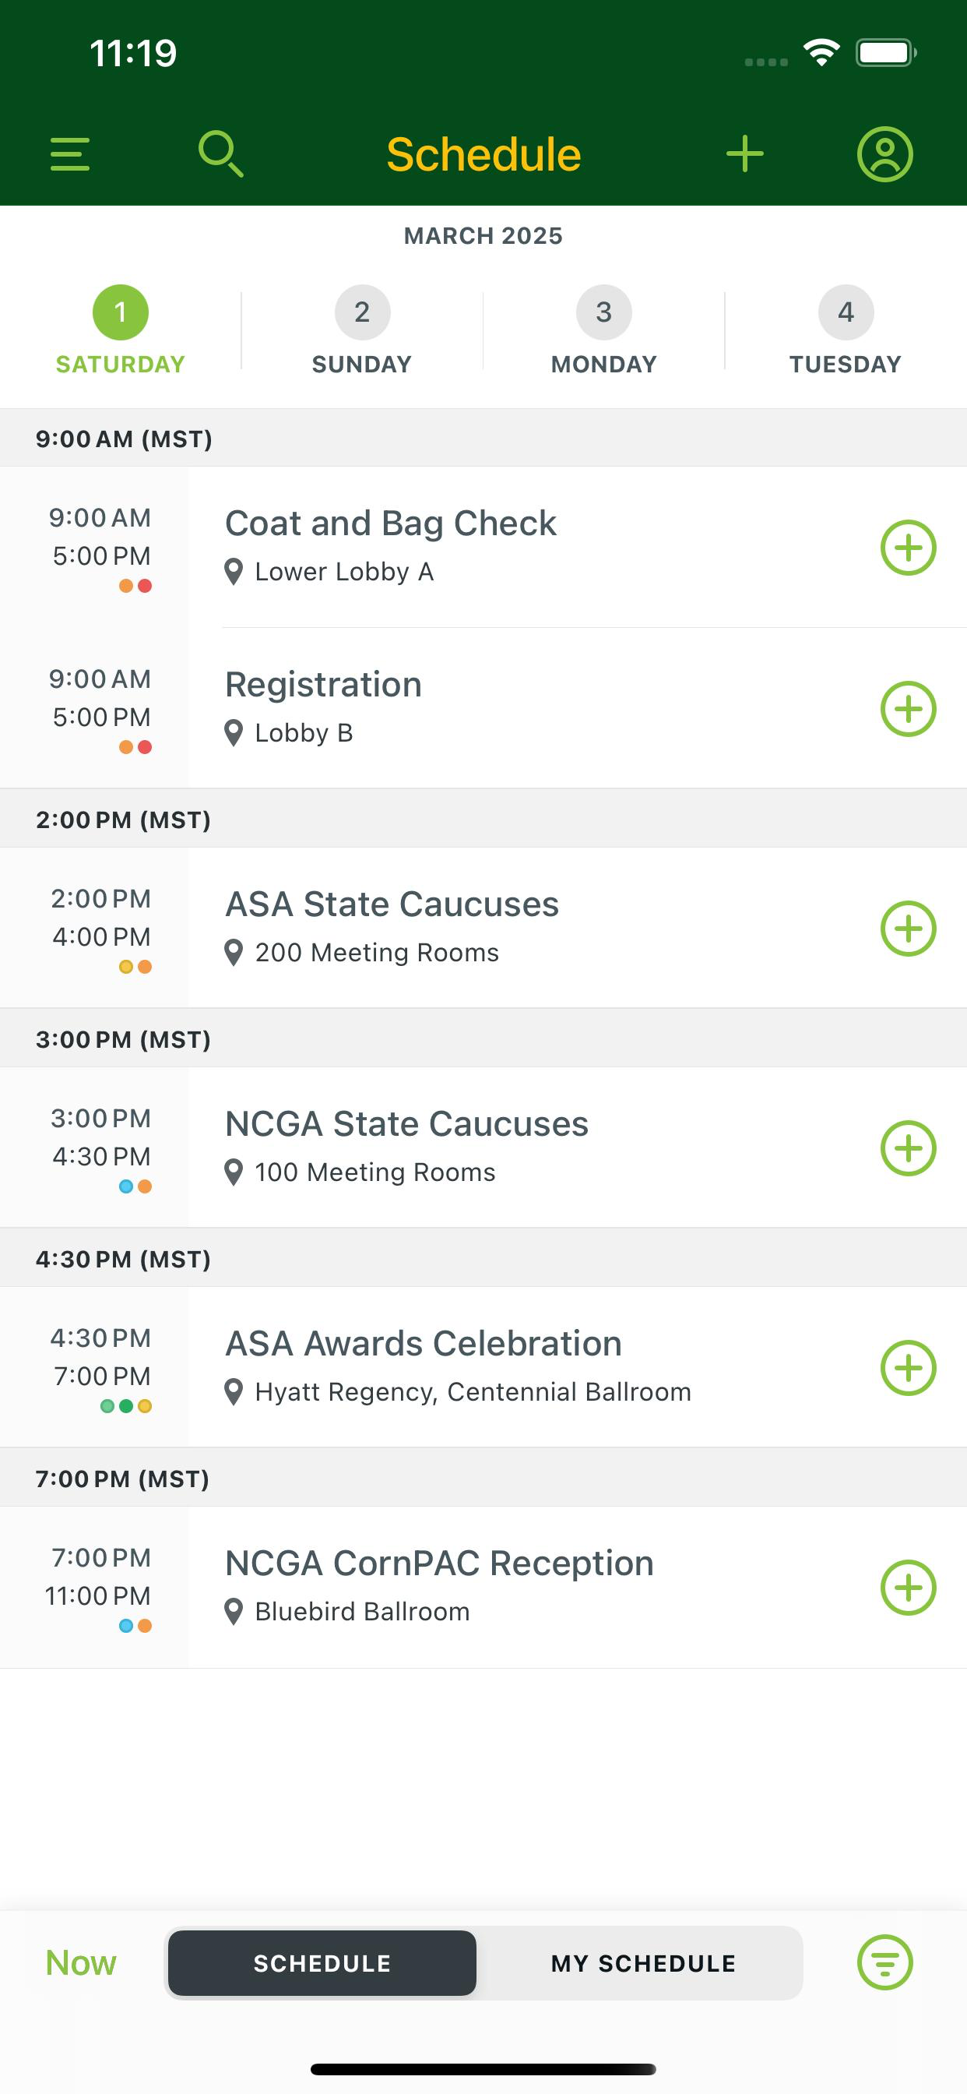The height and width of the screenshot is (2094, 967).
Task: Select Saturday March 1 tab
Action: [120, 331]
